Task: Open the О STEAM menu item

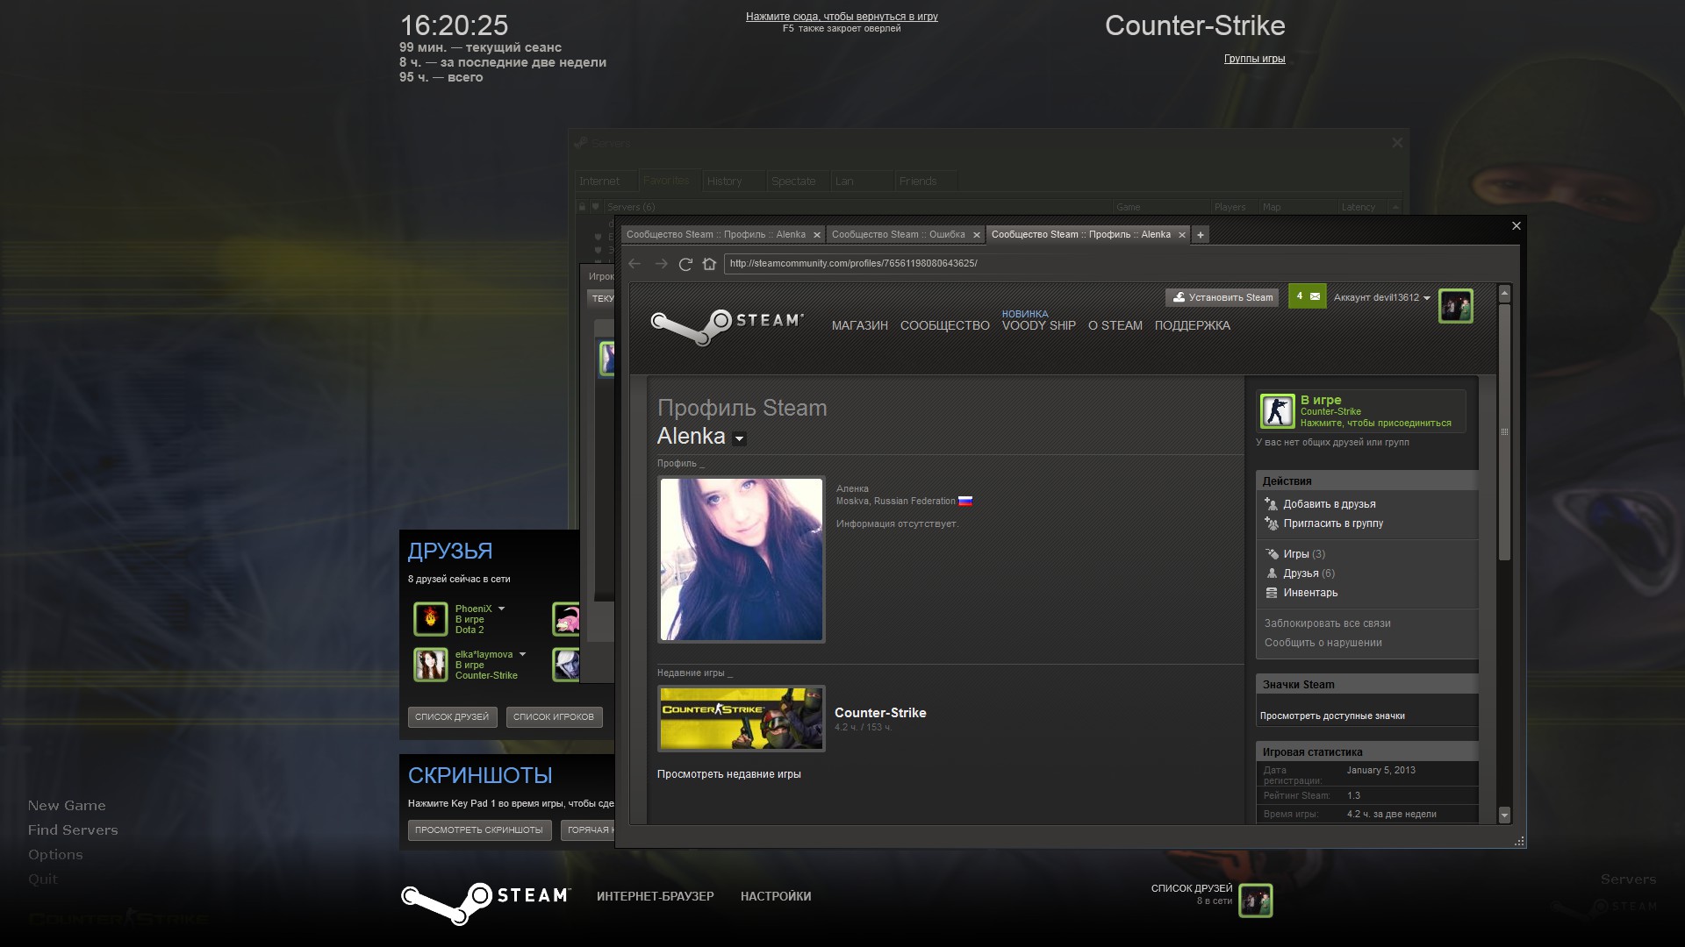Action: [x=1115, y=326]
